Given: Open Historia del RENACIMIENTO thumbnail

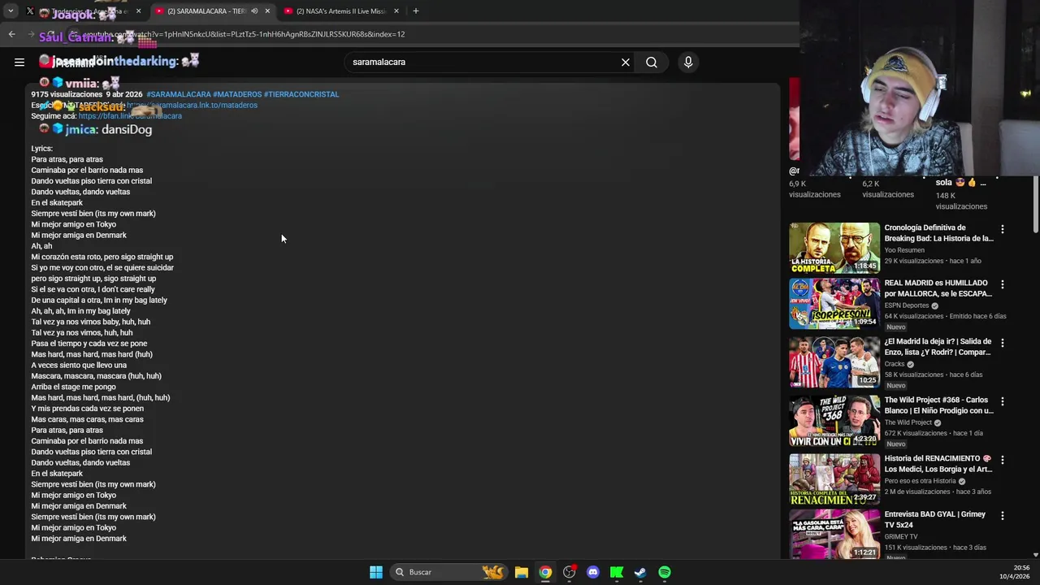Looking at the screenshot, I should click(x=834, y=479).
